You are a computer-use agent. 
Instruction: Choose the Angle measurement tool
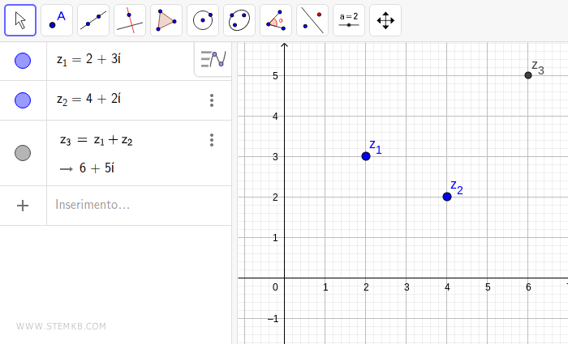(x=276, y=20)
